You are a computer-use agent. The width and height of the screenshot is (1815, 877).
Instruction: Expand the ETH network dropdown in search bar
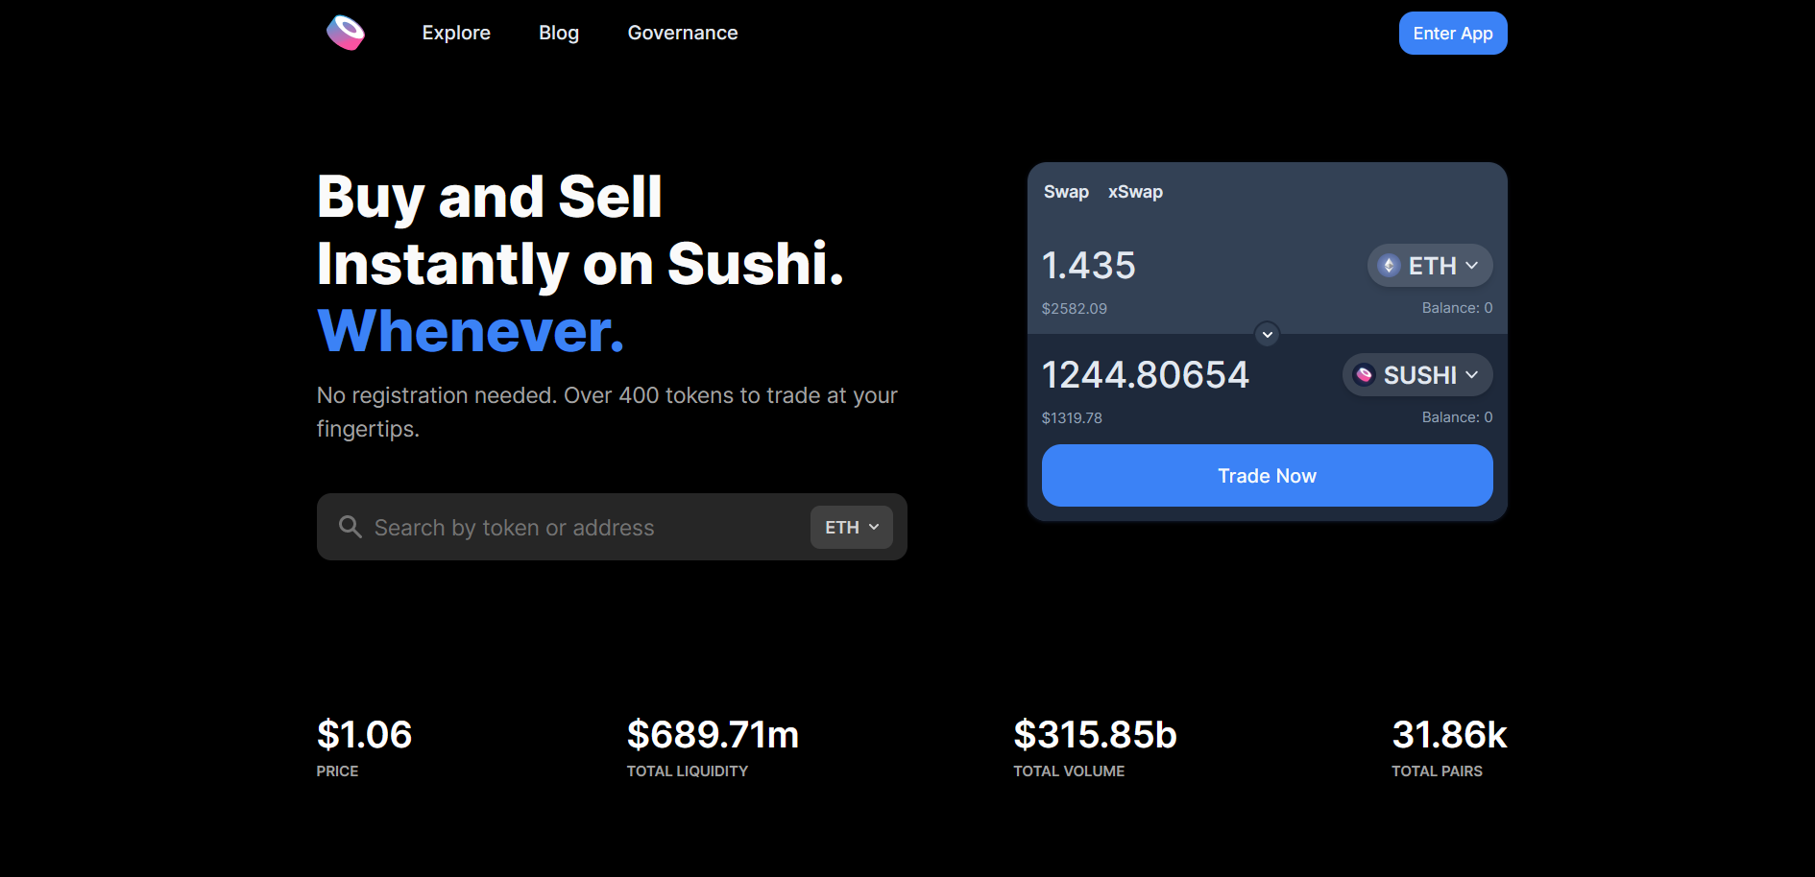852,527
